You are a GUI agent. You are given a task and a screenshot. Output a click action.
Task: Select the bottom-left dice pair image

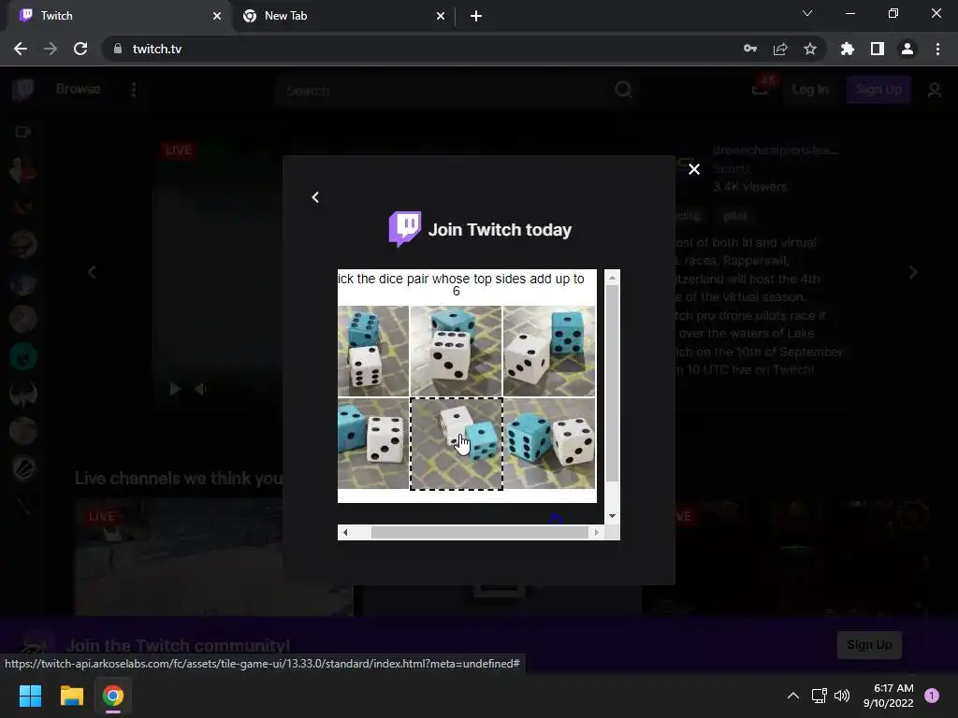click(x=373, y=444)
